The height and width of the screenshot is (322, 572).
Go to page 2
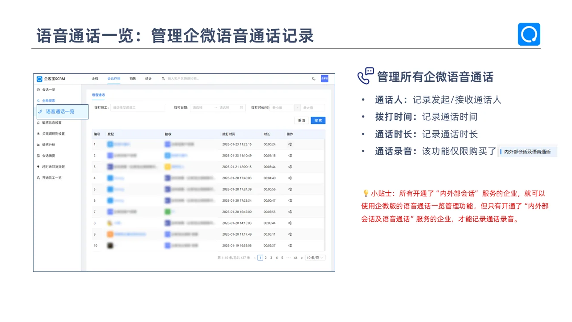click(x=265, y=258)
